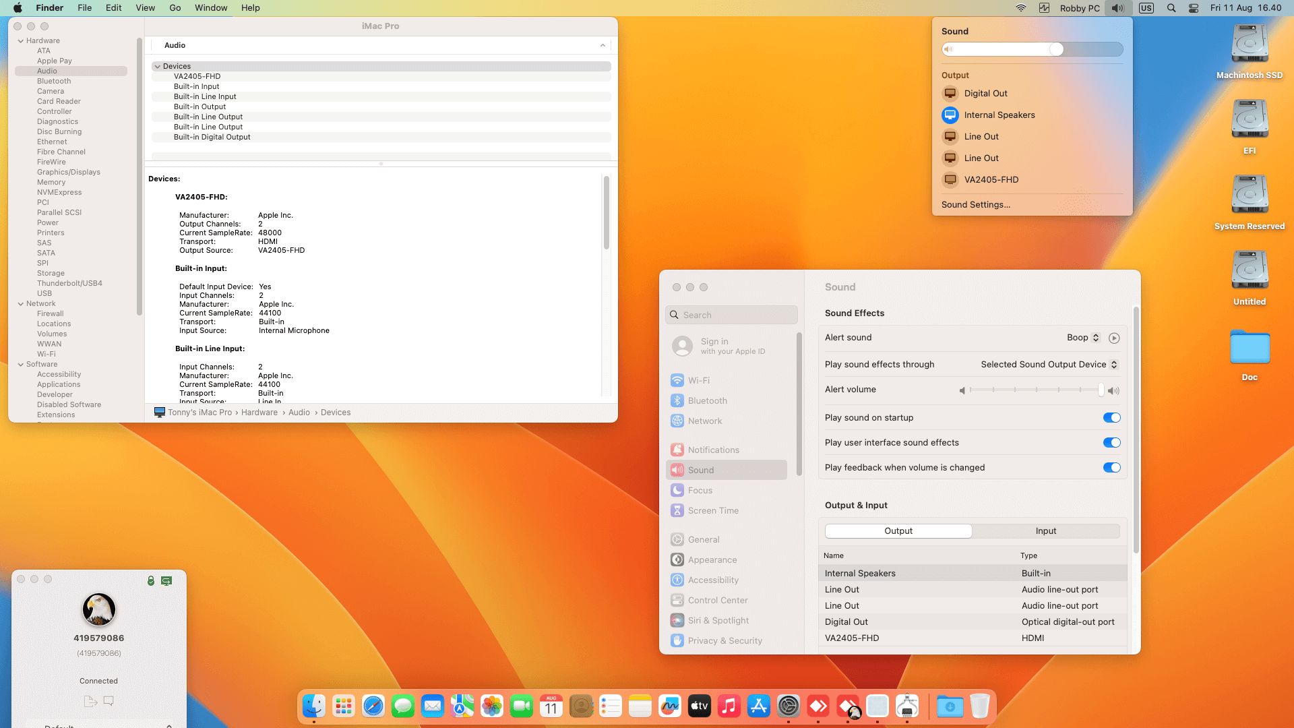Select Built-in Digital Output in the devices list
This screenshot has height=728, width=1294.
point(381,138)
